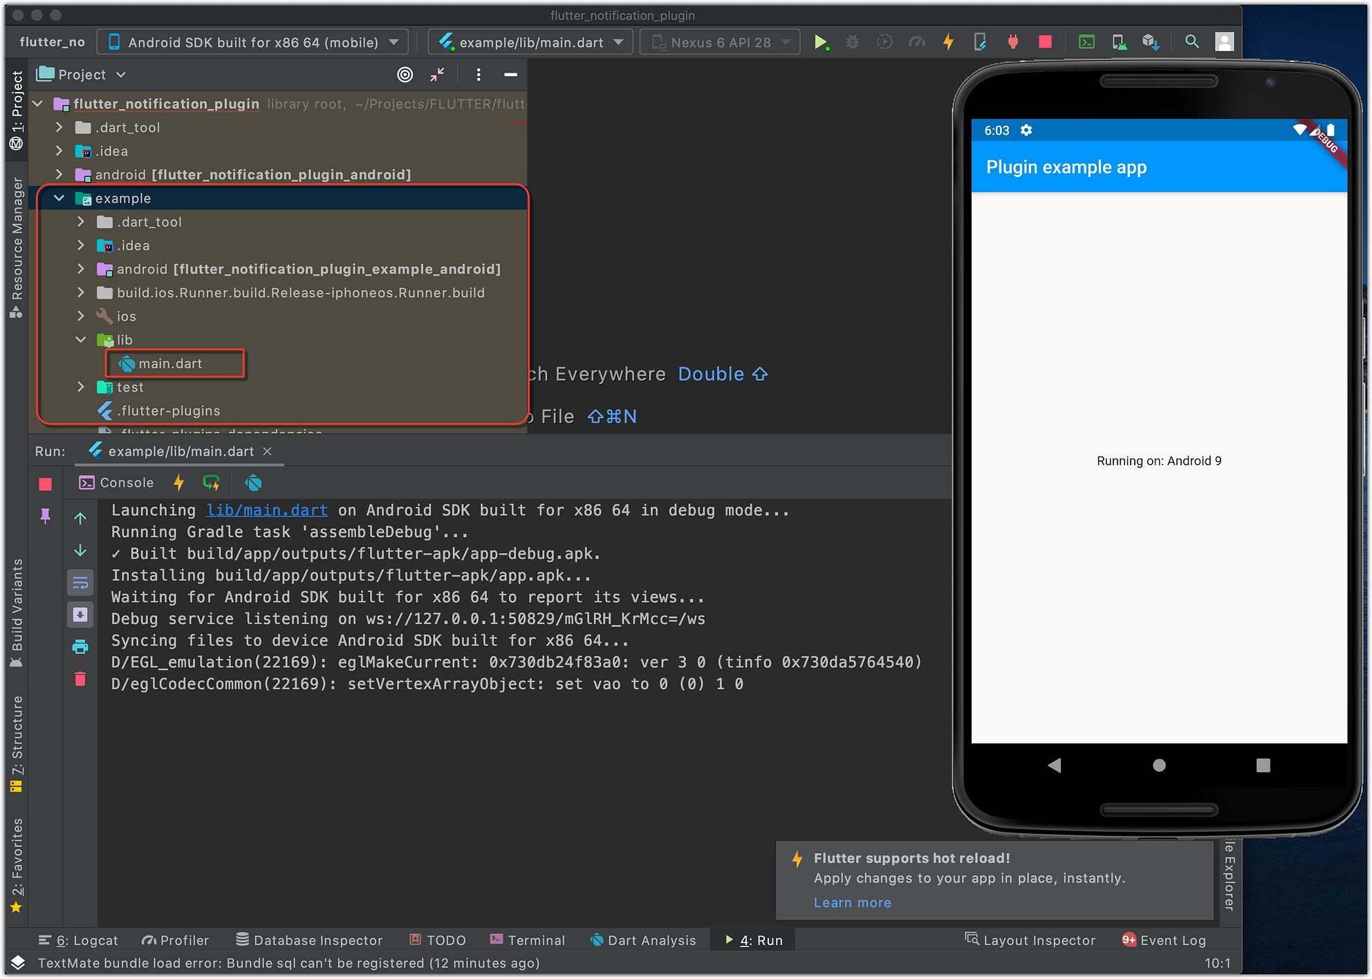The width and height of the screenshot is (1372, 979).
Task: Click the Attach Debugger plug icon
Action: [1013, 41]
